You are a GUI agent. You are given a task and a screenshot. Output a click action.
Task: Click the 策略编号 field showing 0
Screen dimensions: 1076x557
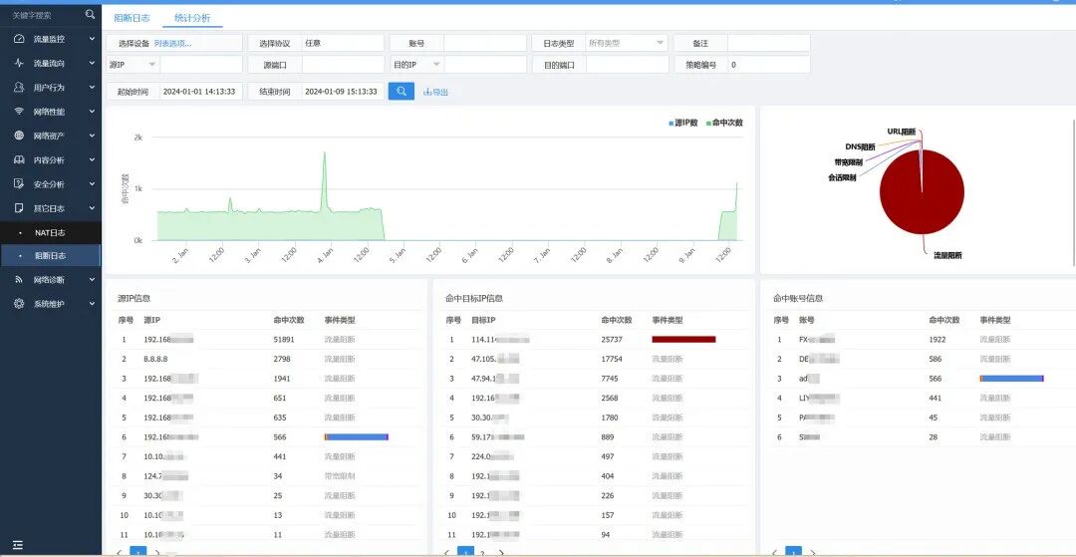point(768,65)
